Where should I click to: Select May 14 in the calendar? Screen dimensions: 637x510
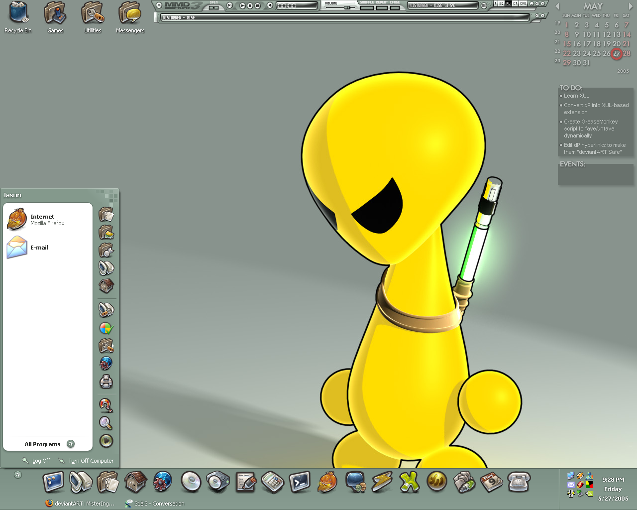[x=627, y=34]
